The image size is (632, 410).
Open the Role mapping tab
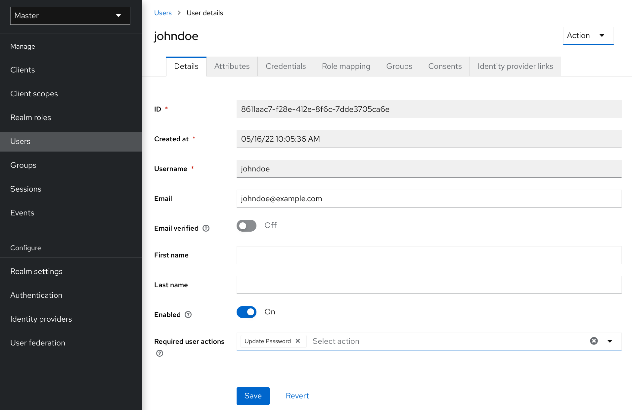[346, 67]
